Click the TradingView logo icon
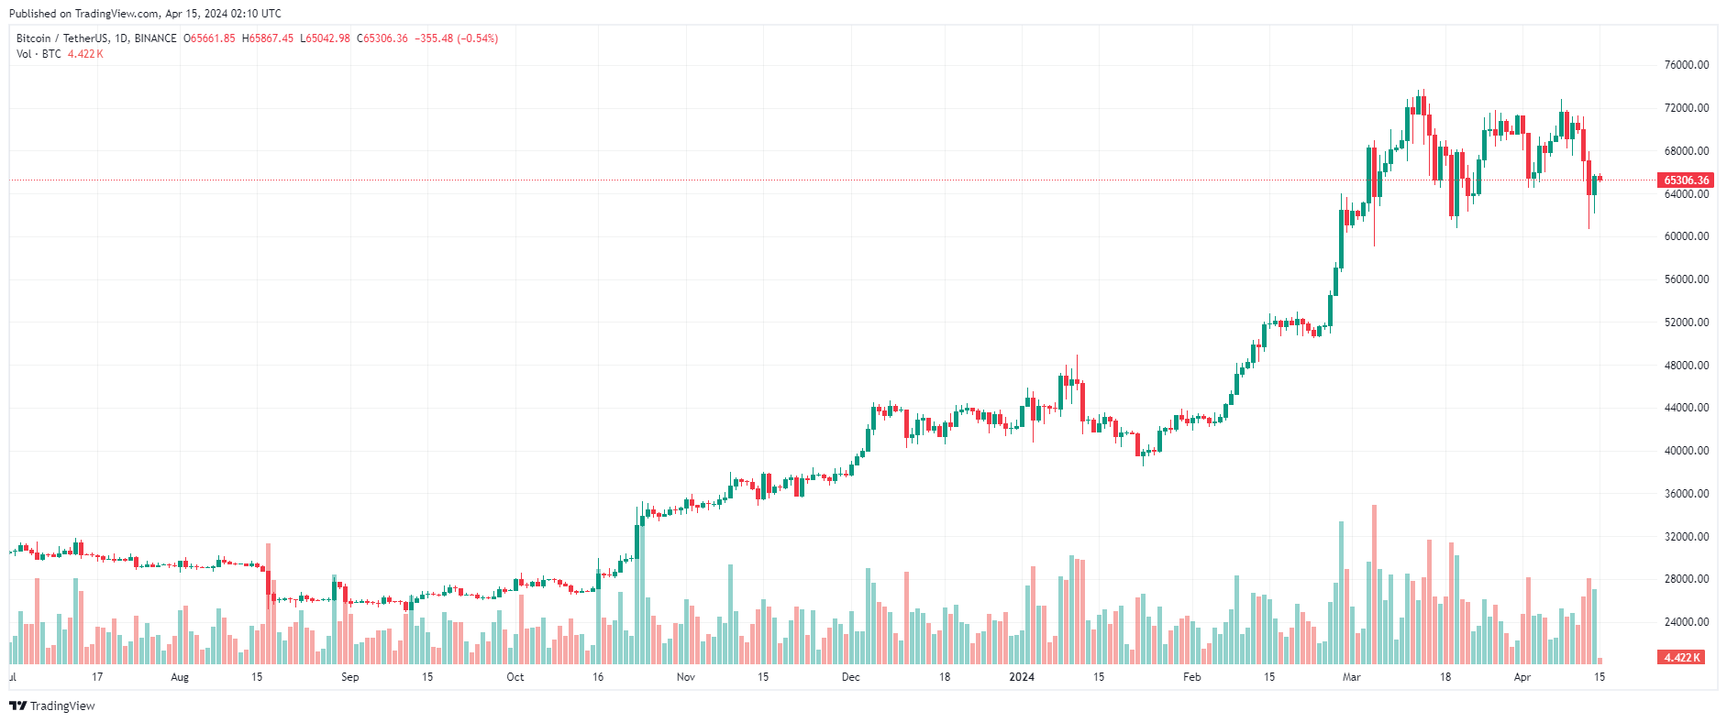The image size is (1727, 722). point(17,706)
